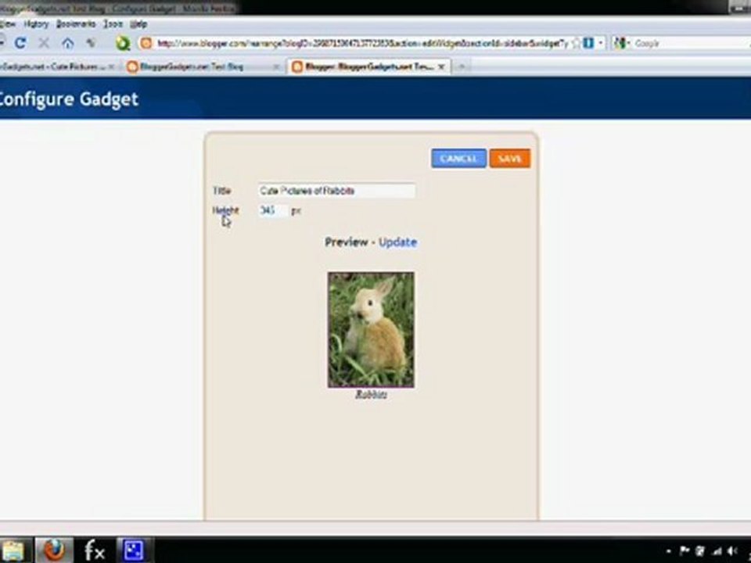
Task: Open the dropdown arrow beside the address bar
Action: [601, 43]
